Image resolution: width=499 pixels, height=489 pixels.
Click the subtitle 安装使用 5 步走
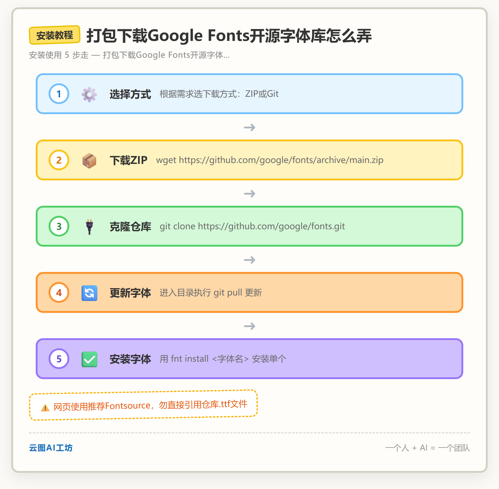59,55
